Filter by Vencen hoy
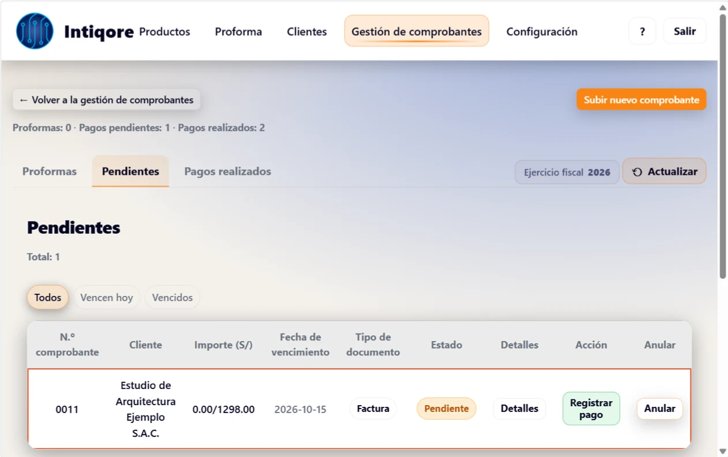This screenshot has width=728, height=457. (x=107, y=298)
